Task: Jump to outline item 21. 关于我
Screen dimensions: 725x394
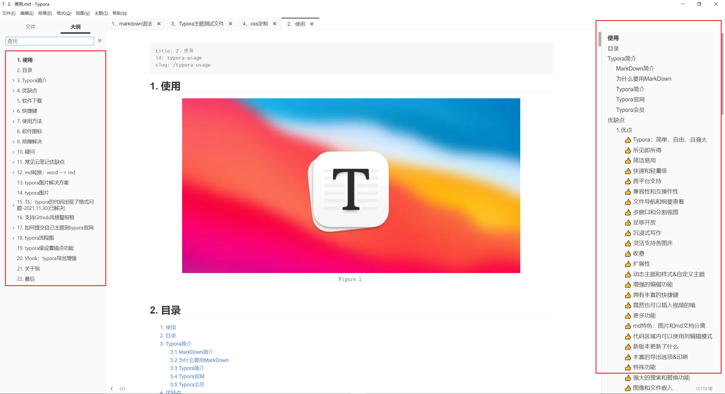Action: pos(28,269)
